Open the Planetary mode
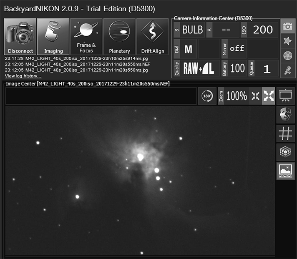Image resolution: width=297 pixels, height=259 pixels. pos(119,37)
